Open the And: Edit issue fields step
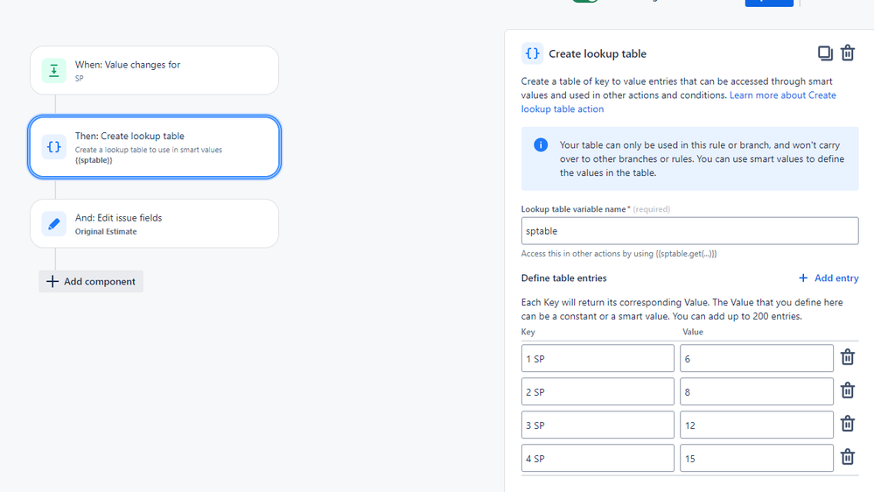The image size is (874, 492). coord(154,224)
